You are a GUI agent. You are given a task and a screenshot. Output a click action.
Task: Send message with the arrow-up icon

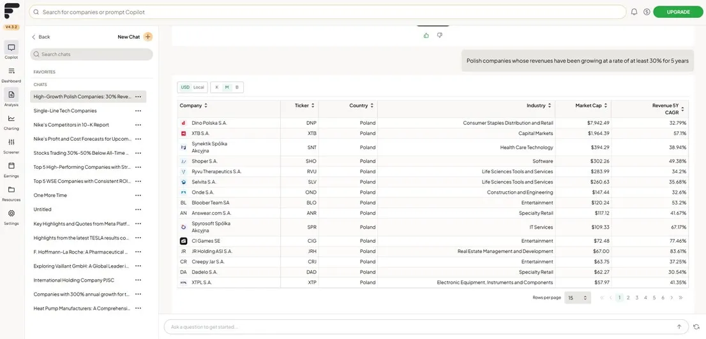(x=679, y=327)
